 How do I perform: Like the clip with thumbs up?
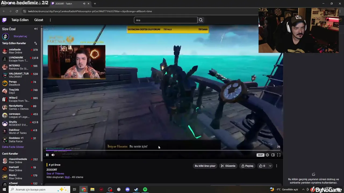click(262, 166)
